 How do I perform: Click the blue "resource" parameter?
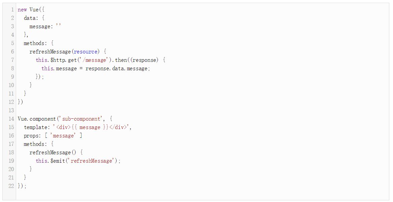pos(86,52)
